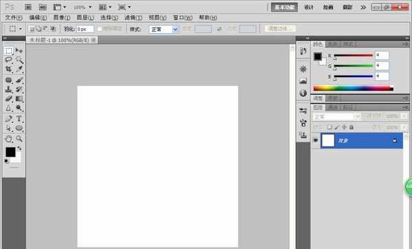Open the Color panel flyout menu
The height and width of the screenshot is (249, 412).
pyautogui.click(x=405, y=44)
